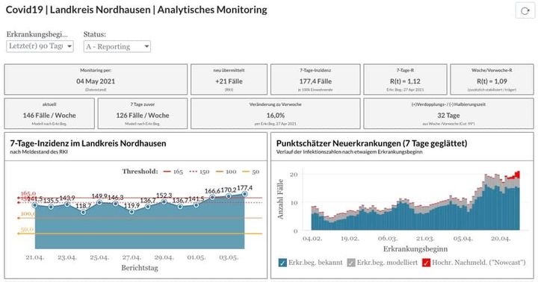Click the 'Berichtstag' x-axis title
538x282 pixels.
140,268
